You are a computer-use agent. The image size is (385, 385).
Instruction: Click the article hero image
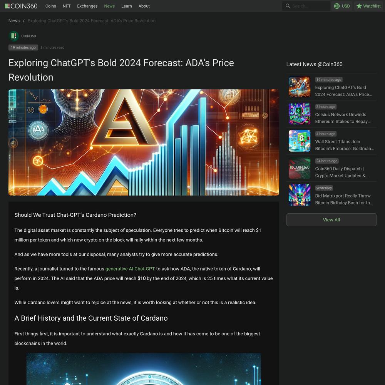tap(144, 142)
